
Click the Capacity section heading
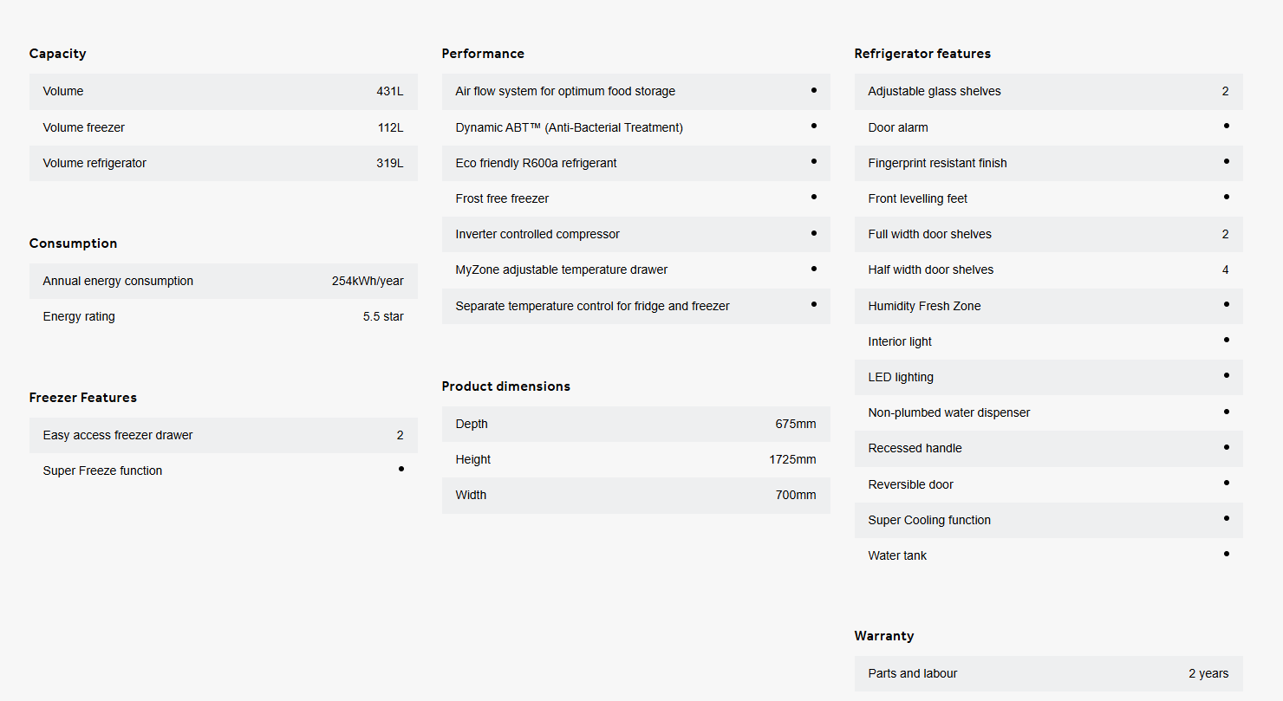tap(57, 54)
